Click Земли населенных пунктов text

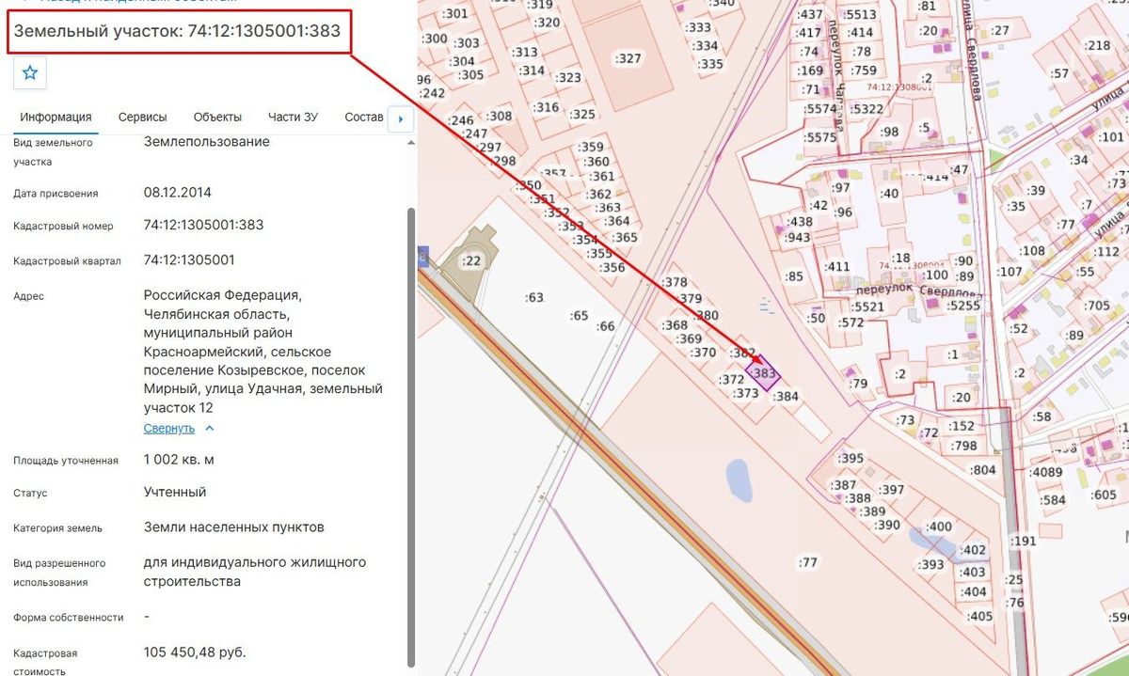[233, 527]
